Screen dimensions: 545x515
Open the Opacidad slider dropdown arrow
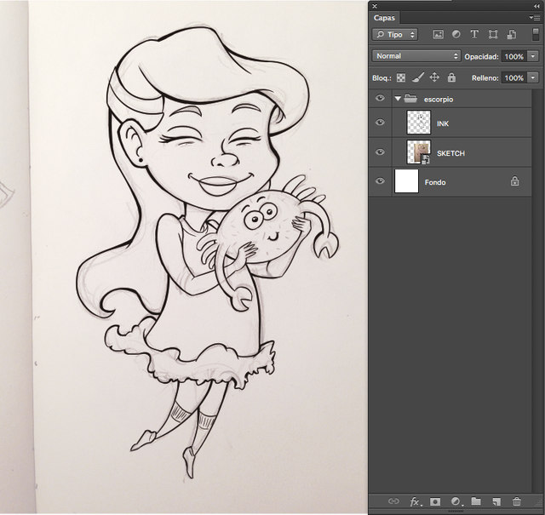tap(533, 56)
